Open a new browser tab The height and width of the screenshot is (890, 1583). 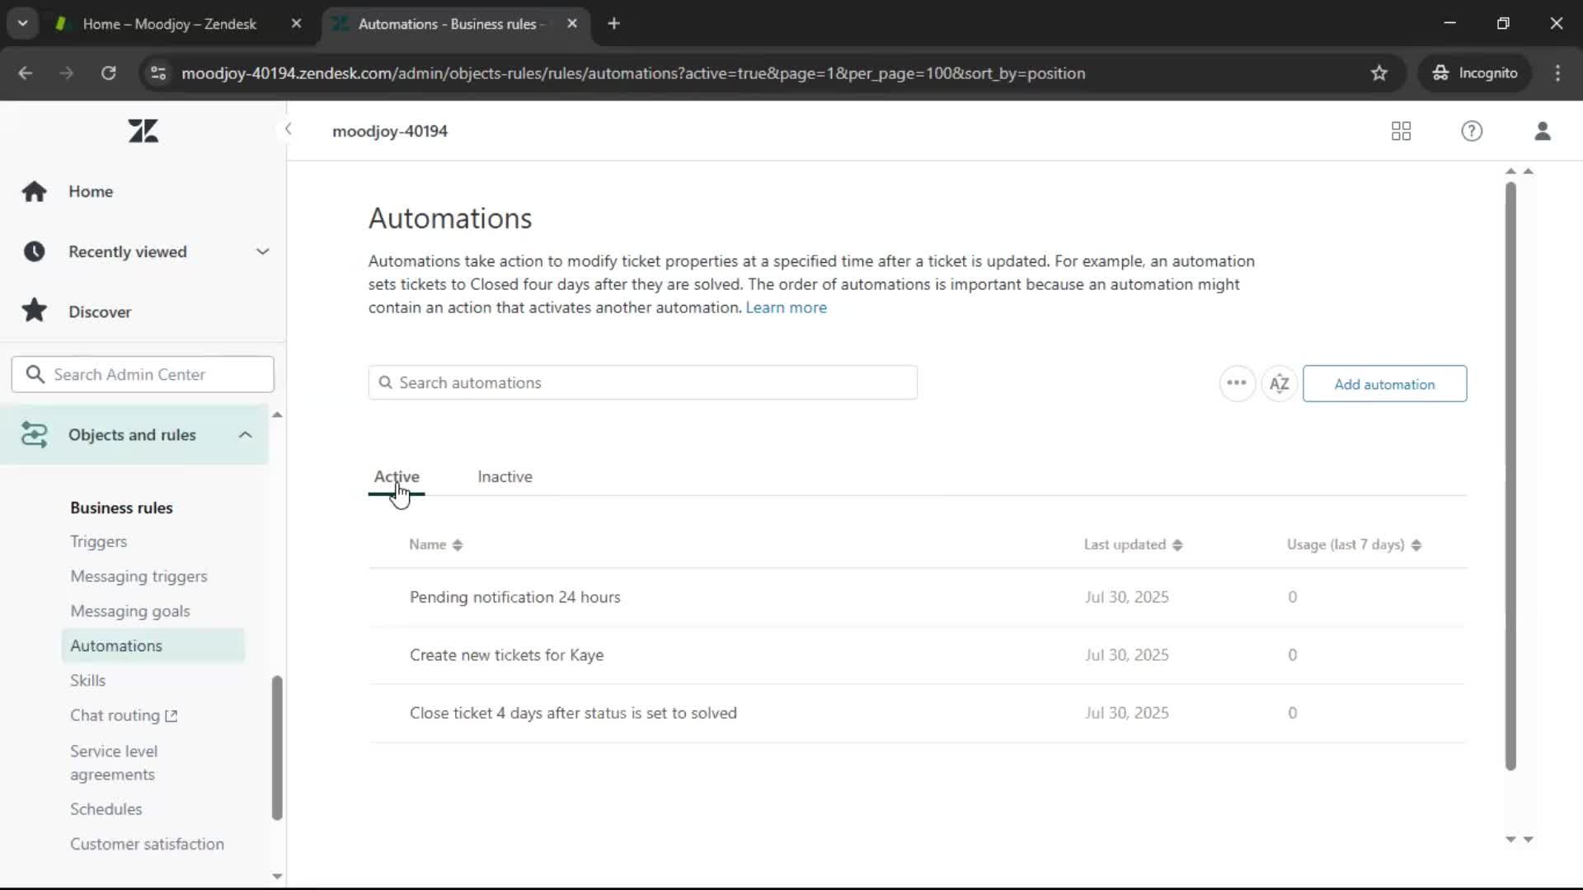[613, 24]
